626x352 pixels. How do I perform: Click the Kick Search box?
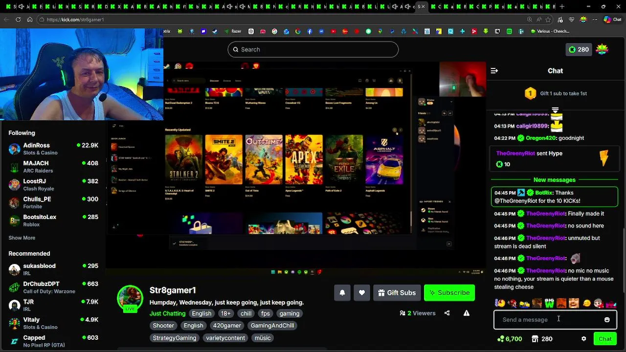point(313,49)
